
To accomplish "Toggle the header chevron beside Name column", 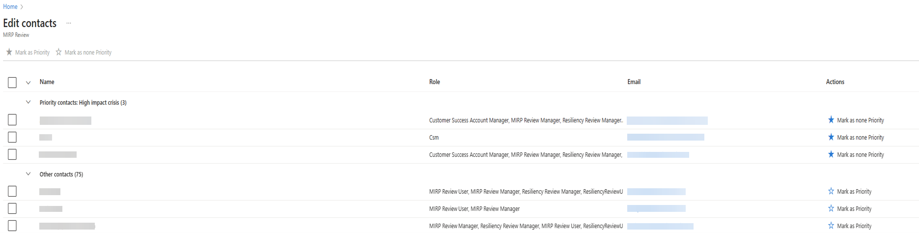I will click(28, 83).
